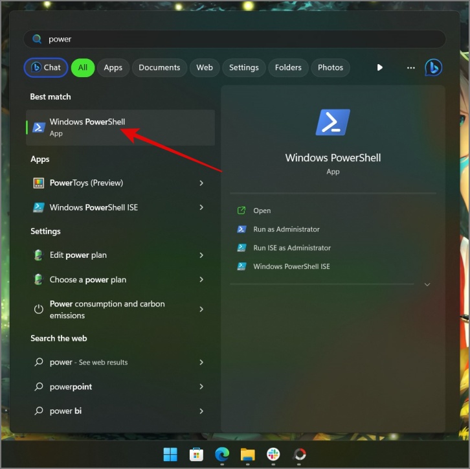This screenshot has height=469, width=470.
Task: Expand the PowerToys (Preview) chevron
Action: [x=201, y=183]
